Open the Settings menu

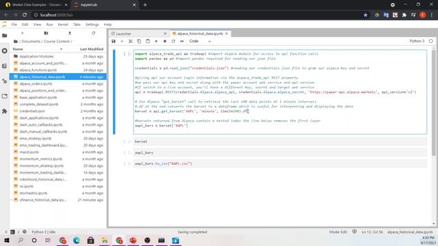click(x=92, y=25)
